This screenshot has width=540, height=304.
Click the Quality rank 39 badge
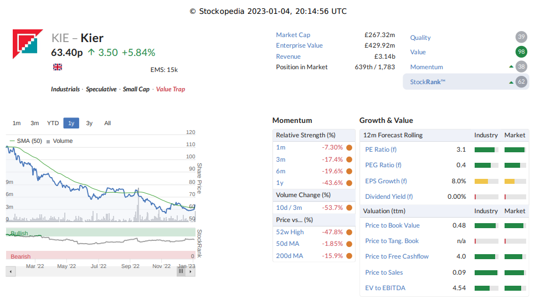521,37
